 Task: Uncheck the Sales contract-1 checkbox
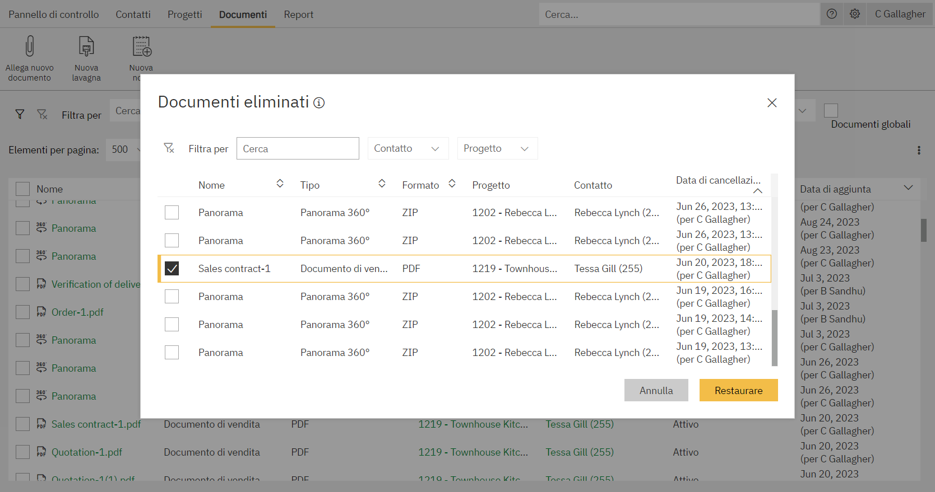(x=172, y=269)
